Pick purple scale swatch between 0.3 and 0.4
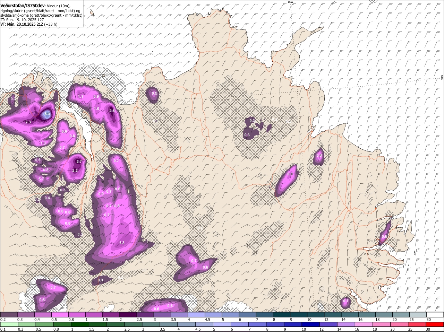 click(x=26, y=315)
